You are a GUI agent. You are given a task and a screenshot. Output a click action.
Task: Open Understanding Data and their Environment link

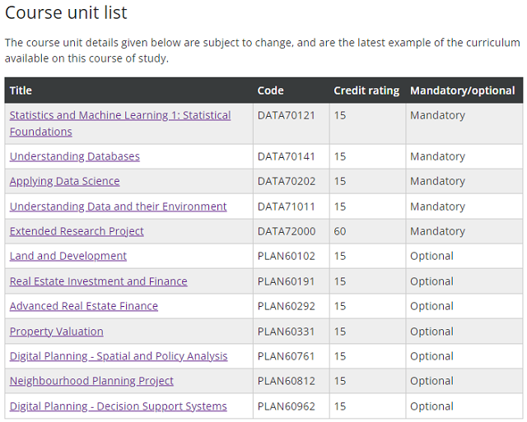pyautogui.click(x=118, y=206)
